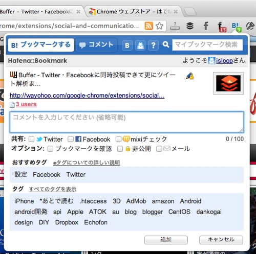The image size is (256, 254).
Task: Switch to the Chrome ウェブストア tab
Action: (x=133, y=12)
